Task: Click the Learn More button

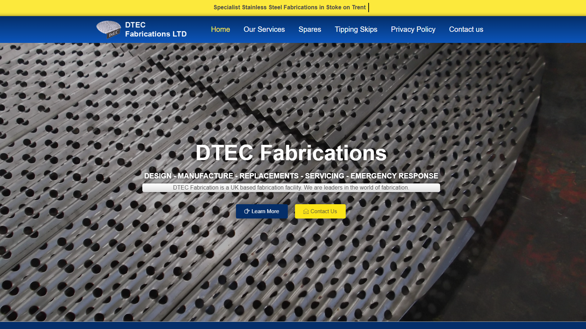Action: (x=262, y=211)
